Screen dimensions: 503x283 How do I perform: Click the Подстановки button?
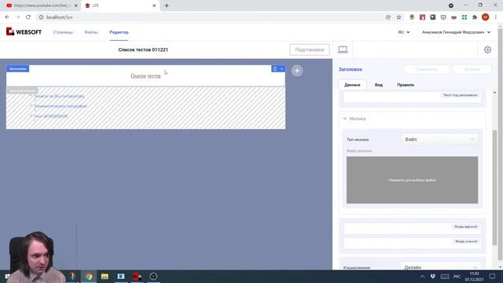pyautogui.click(x=310, y=50)
